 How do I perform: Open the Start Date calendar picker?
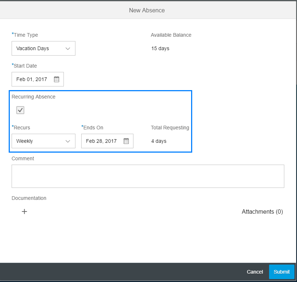pyautogui.click(x=57, y=79)
